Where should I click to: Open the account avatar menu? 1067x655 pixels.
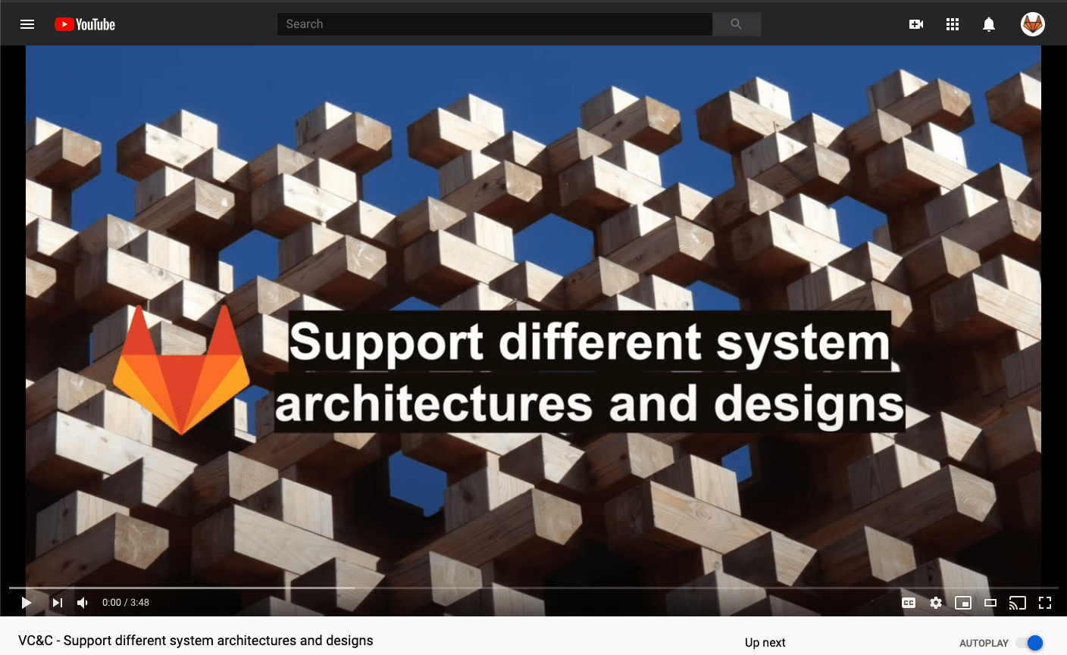pos(1032,24)
